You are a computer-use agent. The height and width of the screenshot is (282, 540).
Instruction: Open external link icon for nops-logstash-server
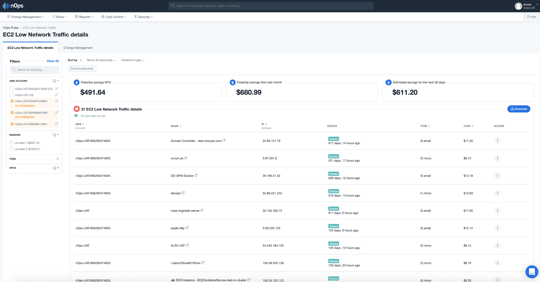(x=202, y=210)
